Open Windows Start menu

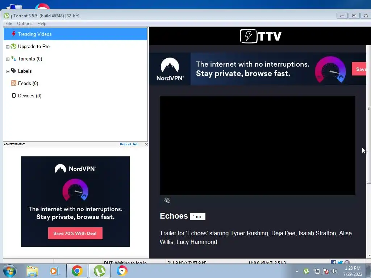coord(10,271)
